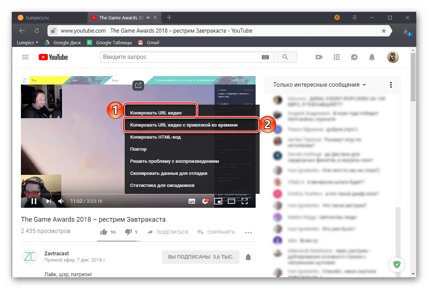
Task: Dislike the video with 9 dislikes
Action: [131, 232]
